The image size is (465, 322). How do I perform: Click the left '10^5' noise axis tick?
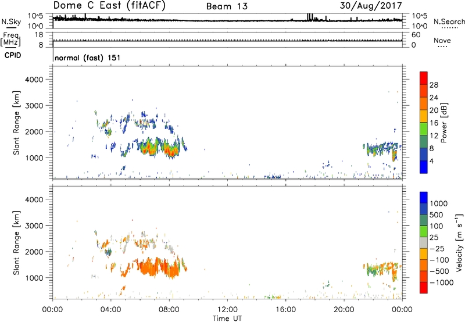[x=35, y=16]
